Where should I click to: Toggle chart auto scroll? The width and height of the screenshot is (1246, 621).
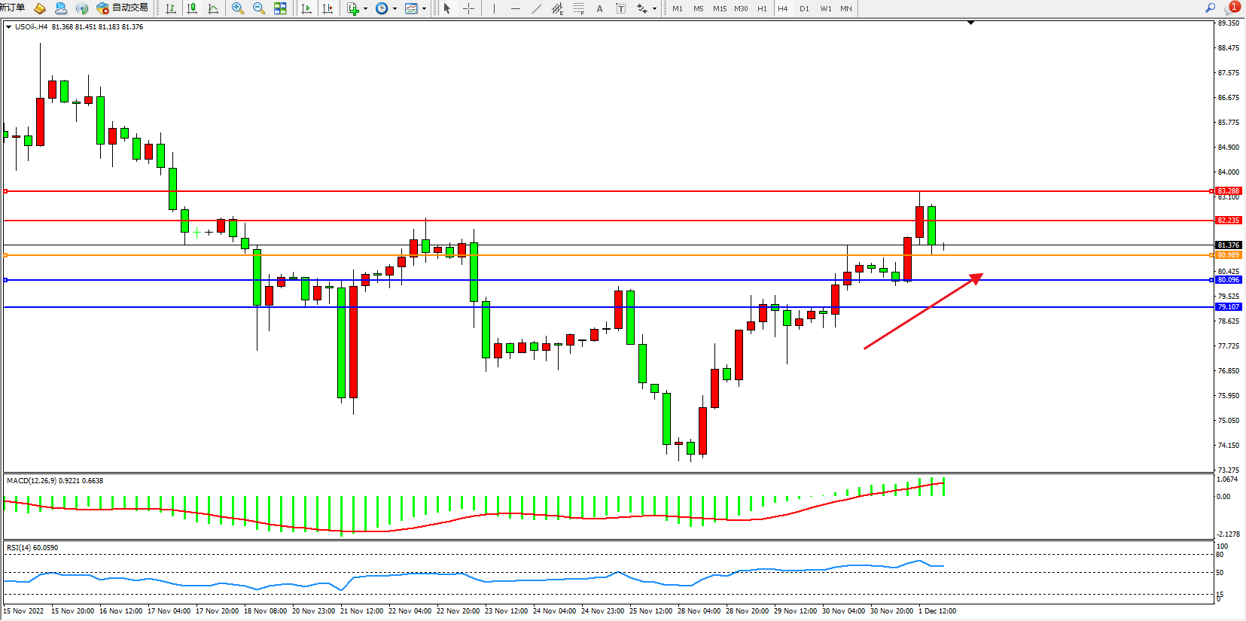pos(306,8)
